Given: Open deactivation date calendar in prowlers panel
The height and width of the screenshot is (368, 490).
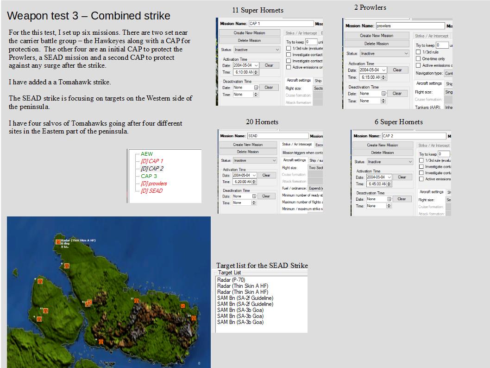Looking at the screenshot, I should (x=384, y=94).
